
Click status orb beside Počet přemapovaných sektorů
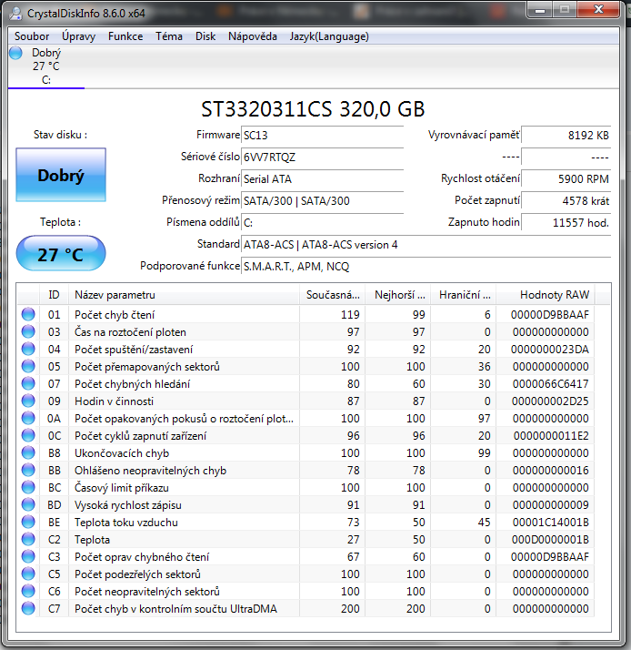[x=29, y=367]
